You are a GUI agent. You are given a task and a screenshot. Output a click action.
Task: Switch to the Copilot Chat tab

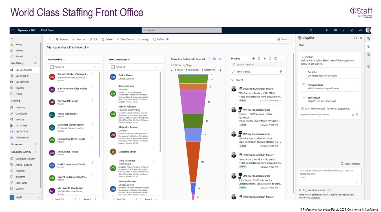coord(301,45)
